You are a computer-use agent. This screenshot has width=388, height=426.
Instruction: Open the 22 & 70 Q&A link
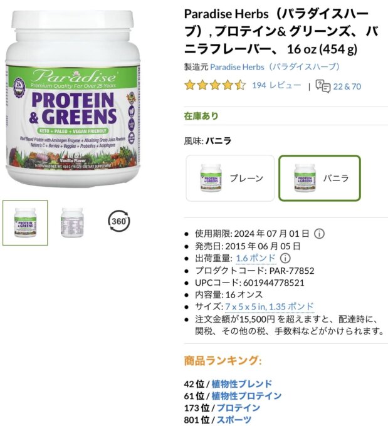(347, 86)
